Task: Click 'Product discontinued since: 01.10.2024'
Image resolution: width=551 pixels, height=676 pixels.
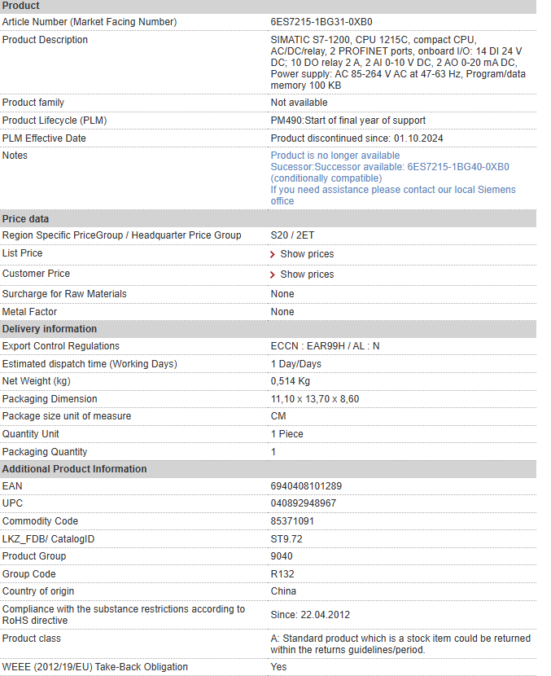Action: coord(356,138)
